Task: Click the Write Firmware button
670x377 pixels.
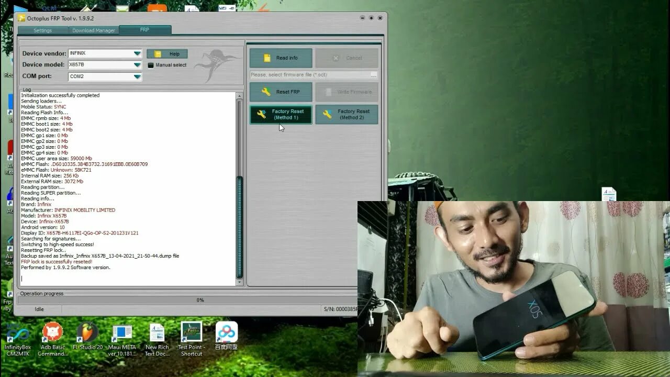Action: [347, 92]
